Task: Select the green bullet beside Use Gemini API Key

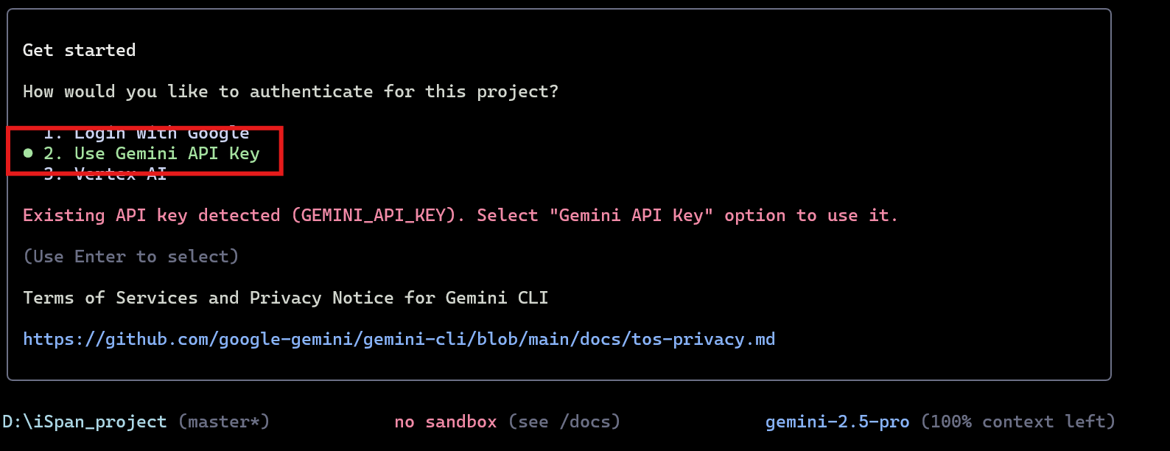Action: tap(29, 153)
